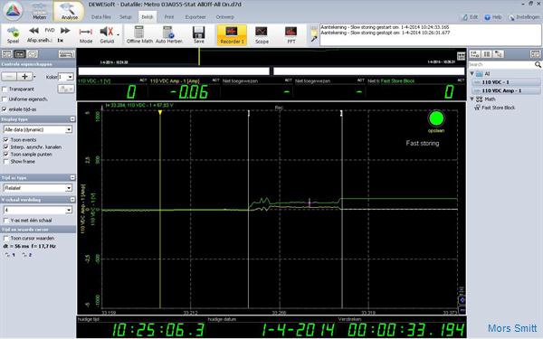543x339 pixels.
Task: Click the cursor 2 icon
Action: coord(26,255)
